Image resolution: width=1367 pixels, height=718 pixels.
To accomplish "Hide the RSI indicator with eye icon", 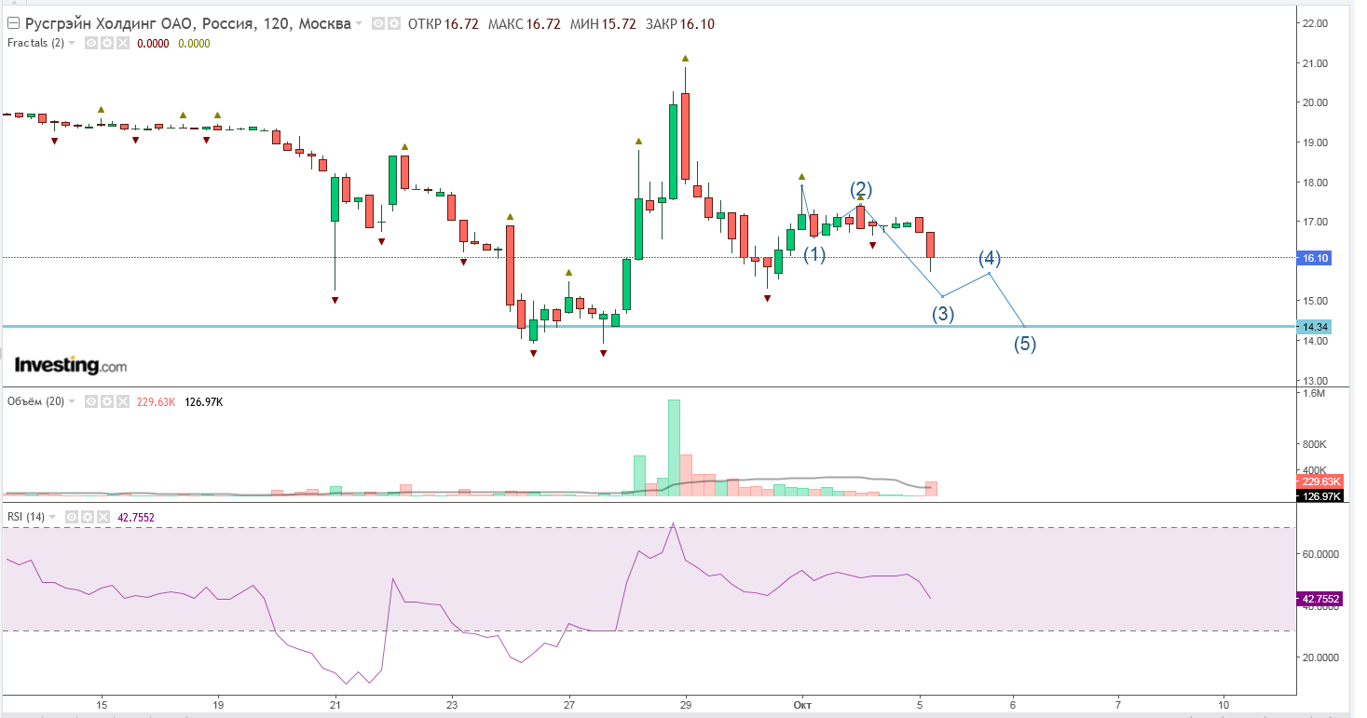I will pyautogui.click(x=73, y=517).
